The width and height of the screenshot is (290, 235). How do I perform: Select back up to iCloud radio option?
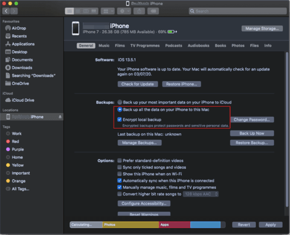(x=120, y=102)
